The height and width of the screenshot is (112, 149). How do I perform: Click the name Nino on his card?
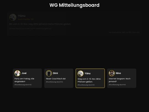coord(118,73)
